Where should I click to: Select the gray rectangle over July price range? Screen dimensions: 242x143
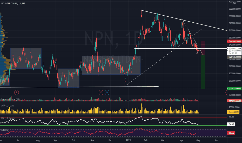coord(26,58)
